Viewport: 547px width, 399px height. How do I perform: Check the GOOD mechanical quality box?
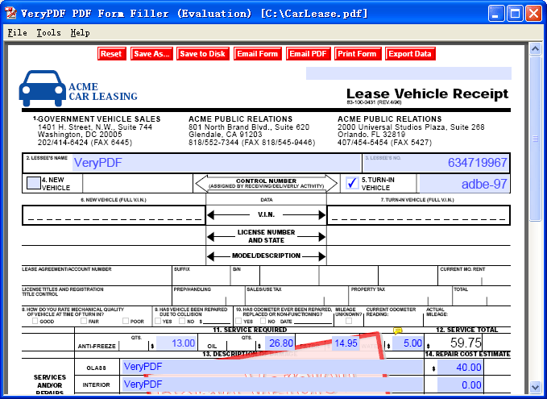tap(35, 321)
